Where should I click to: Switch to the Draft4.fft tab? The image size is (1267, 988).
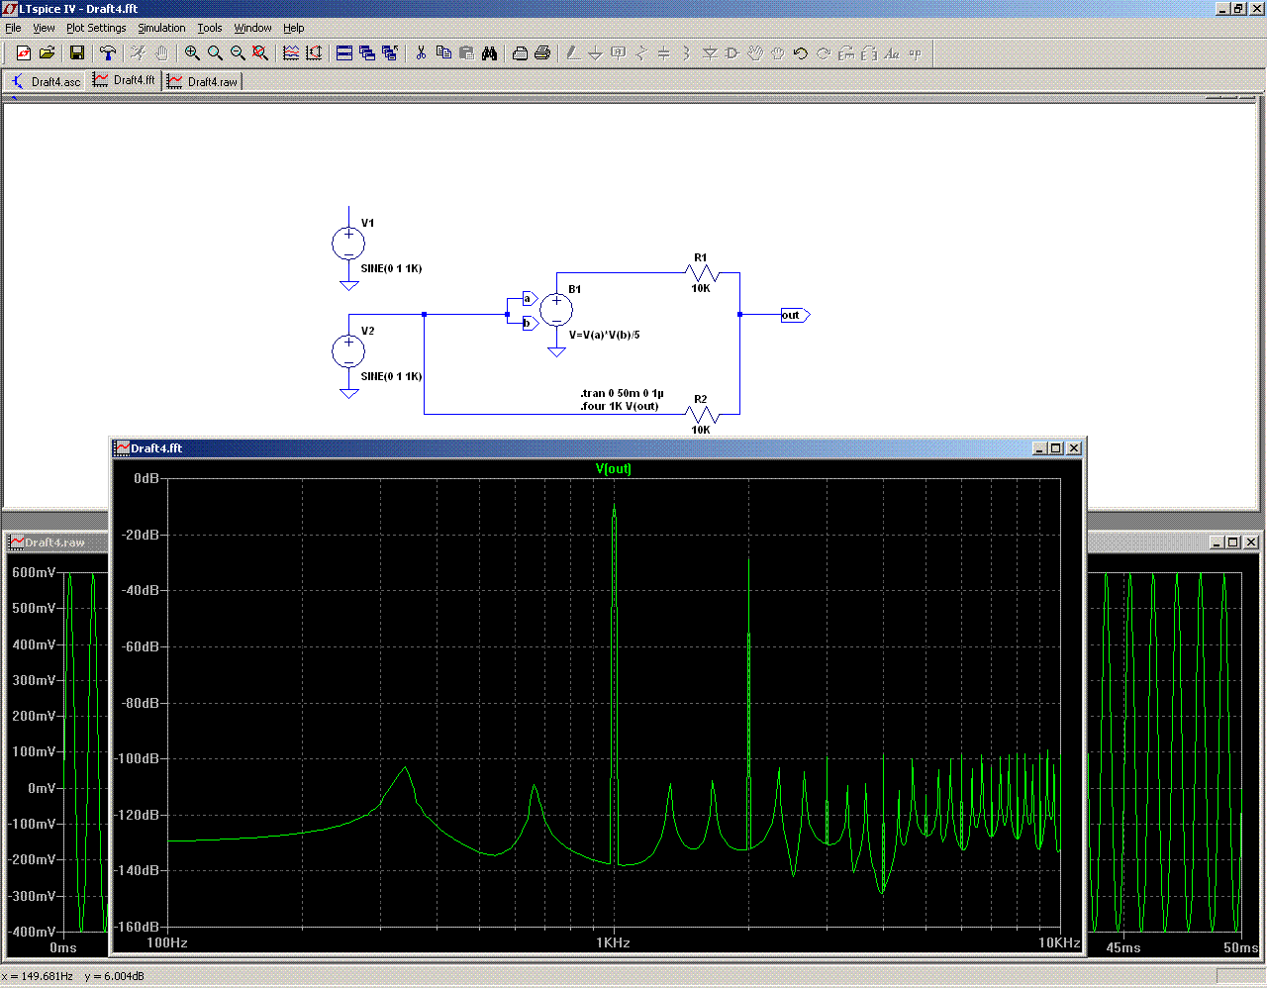[125, 80]
